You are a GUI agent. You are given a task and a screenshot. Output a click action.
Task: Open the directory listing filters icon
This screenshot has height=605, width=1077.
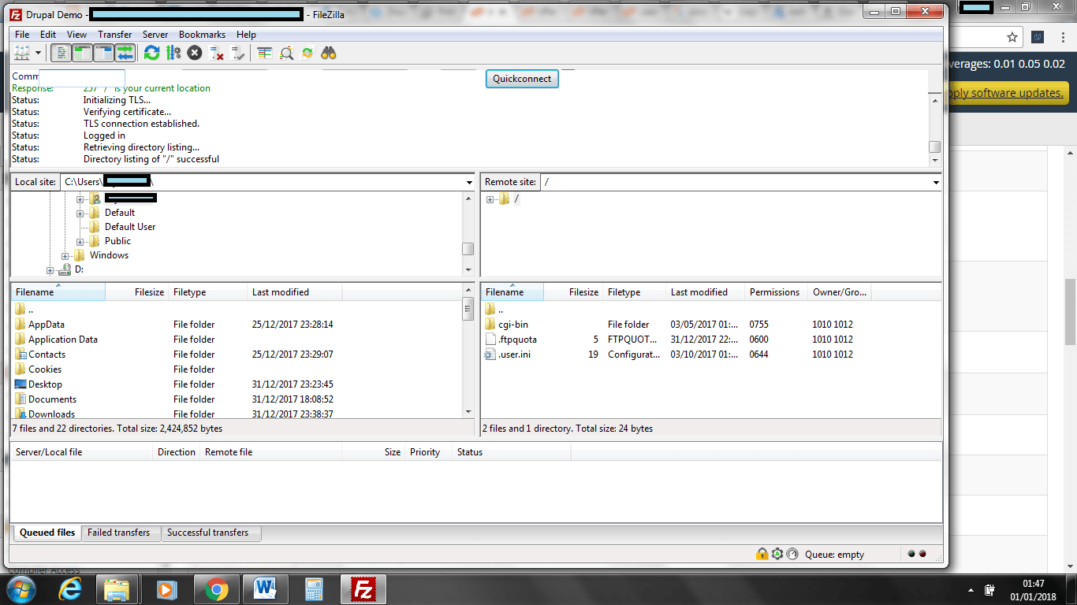(265, 53)
